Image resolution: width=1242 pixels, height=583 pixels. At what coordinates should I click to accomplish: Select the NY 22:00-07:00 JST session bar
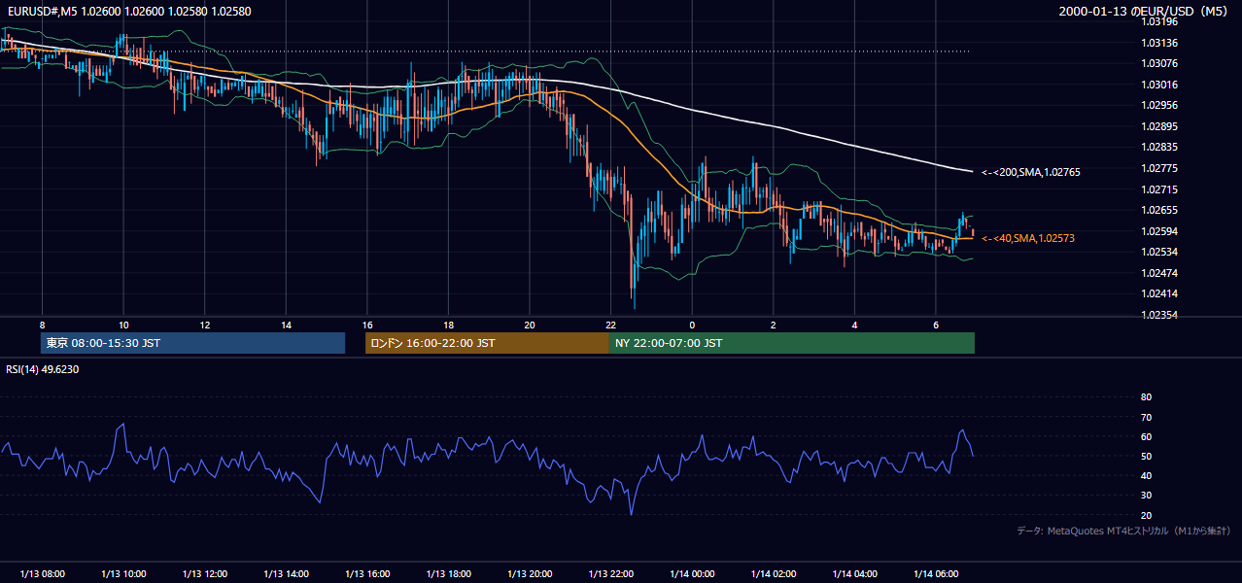(x=792, y=343)
